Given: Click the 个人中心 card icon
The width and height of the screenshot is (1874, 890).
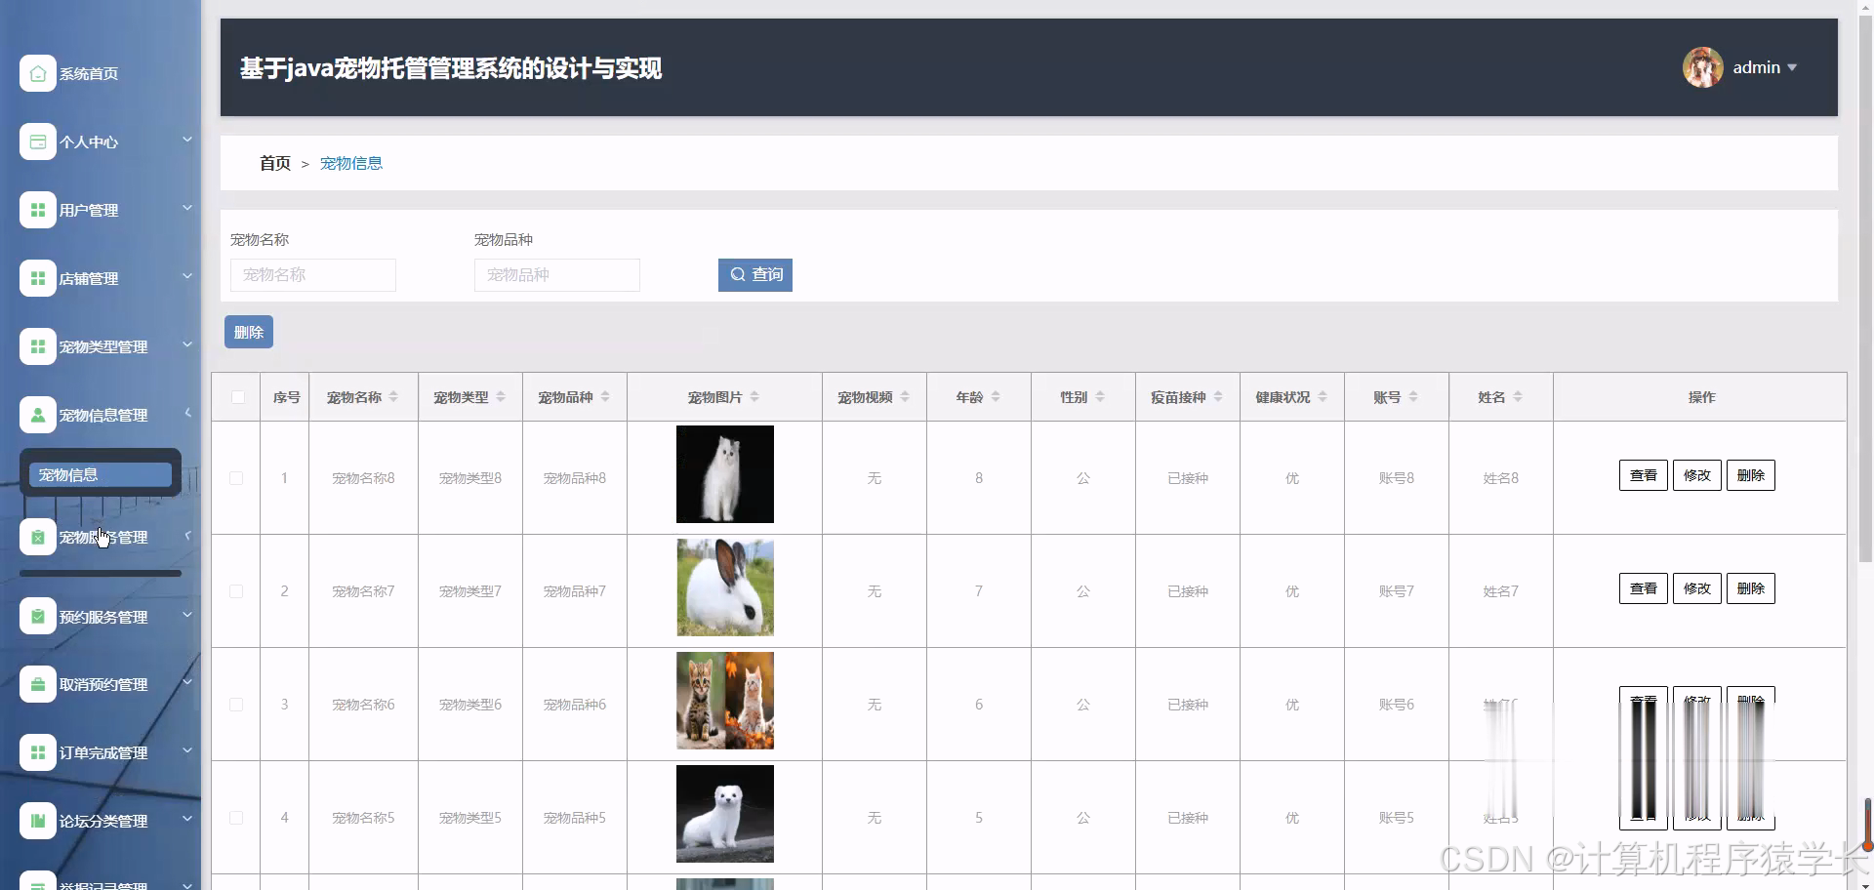Looking at the screenshot, I should (x=37, y=142).
